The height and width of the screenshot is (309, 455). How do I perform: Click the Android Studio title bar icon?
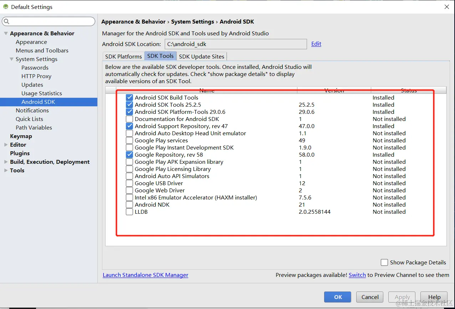click(6, 7)
